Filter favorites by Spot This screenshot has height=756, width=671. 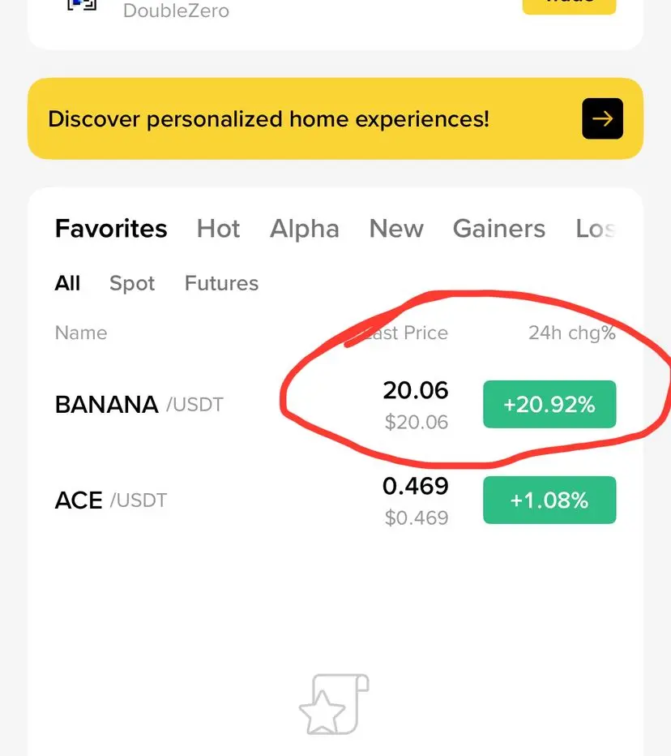pyautogui.click(x=132, y=284)
